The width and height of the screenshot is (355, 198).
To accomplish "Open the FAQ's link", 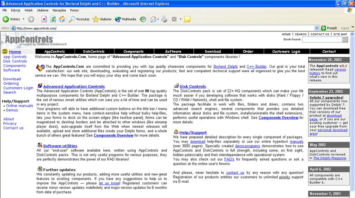I will click(229, 159).
